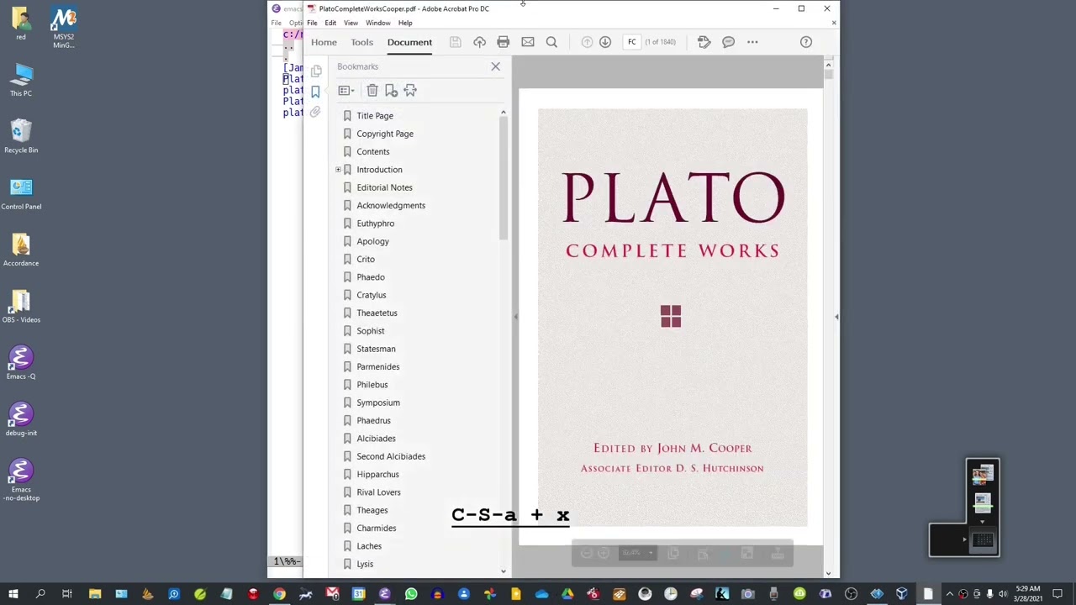
Task: Open the Fill & Sign pen tool
Action: coord(704,42)
